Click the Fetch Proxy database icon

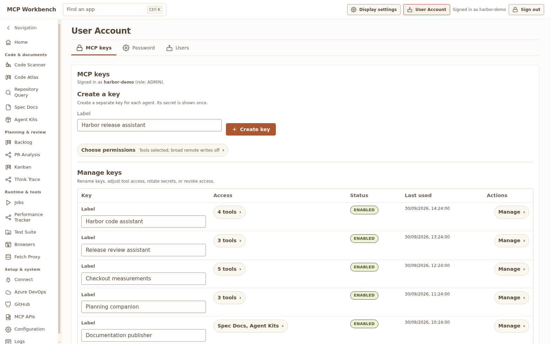8,257
